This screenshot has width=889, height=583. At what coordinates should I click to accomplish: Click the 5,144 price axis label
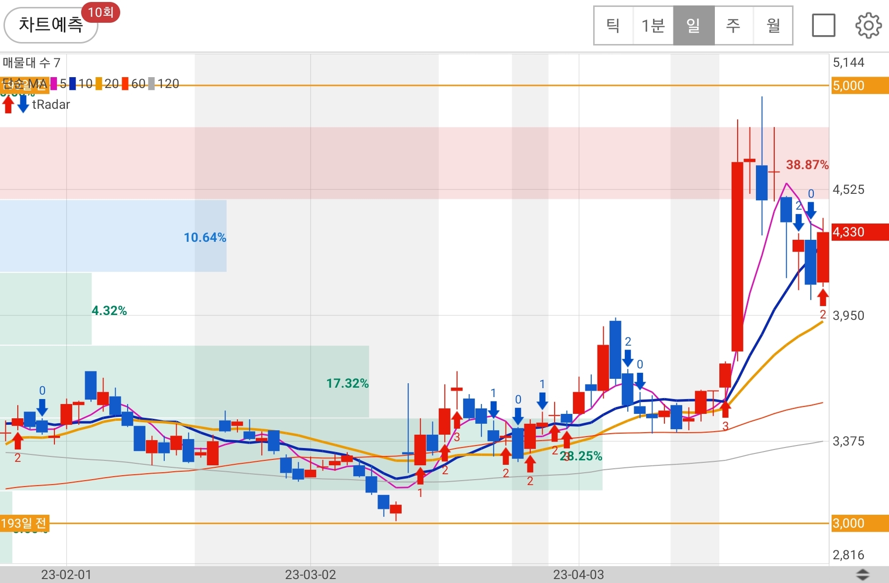tap(848, 62)
